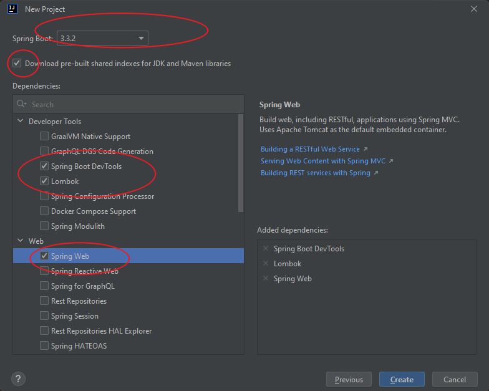Cancel the New Project wizard
The width and height of the screenshot is (489, 391).
455,379
